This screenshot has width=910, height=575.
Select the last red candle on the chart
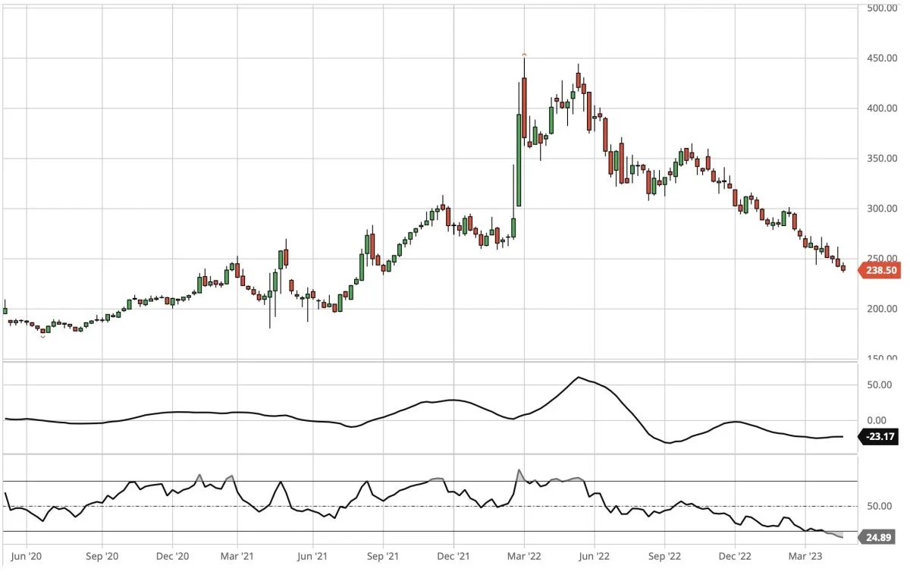[843, 268]
